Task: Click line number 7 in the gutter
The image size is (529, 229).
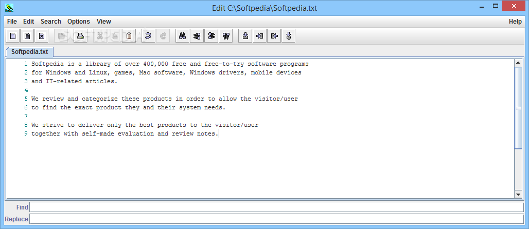Action: (26, 116)
